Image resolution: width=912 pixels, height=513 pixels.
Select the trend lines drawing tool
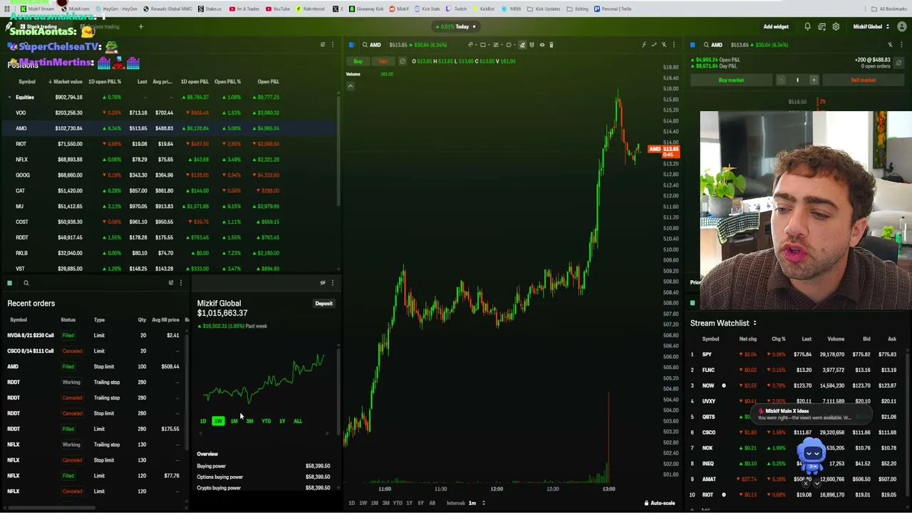[x=496, y=45]
